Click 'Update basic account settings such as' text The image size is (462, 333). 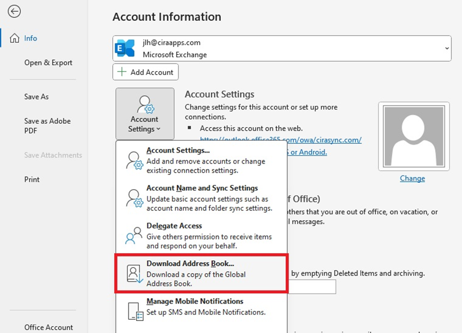208,199
